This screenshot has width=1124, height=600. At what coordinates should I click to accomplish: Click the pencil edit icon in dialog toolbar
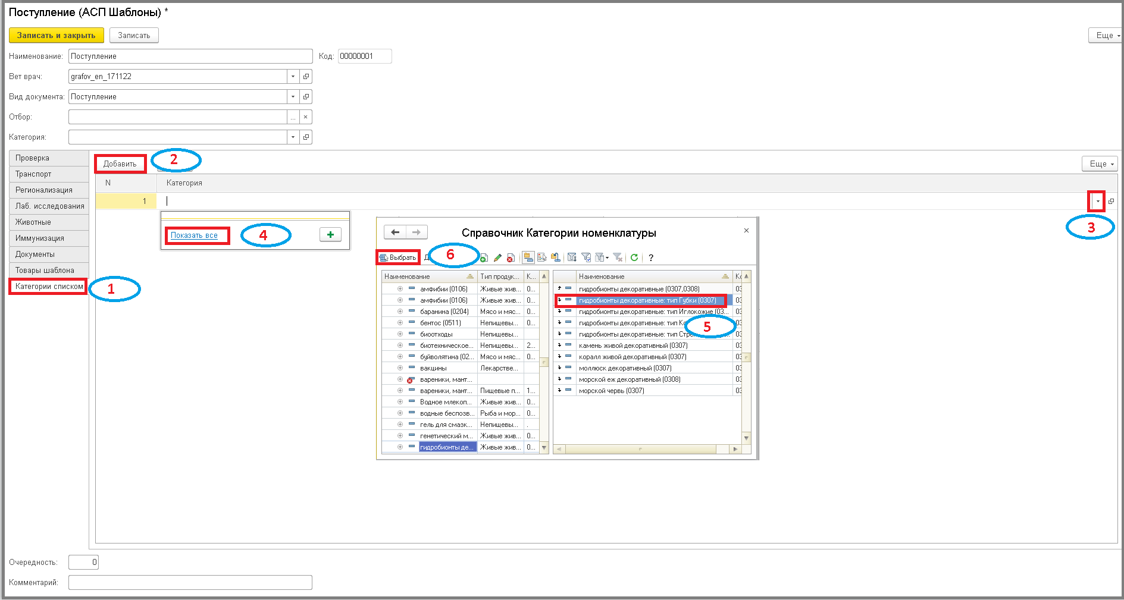click(x=497, y=257)
